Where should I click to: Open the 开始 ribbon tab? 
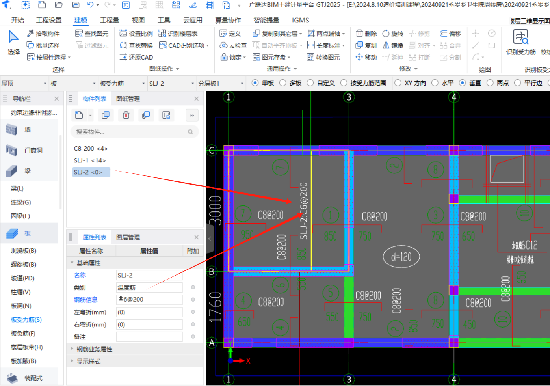[x=18, y=20]
